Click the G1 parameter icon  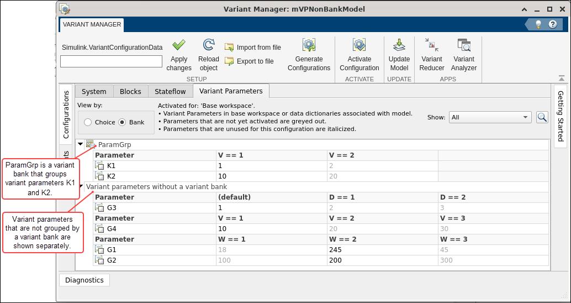tap(99, 250)
